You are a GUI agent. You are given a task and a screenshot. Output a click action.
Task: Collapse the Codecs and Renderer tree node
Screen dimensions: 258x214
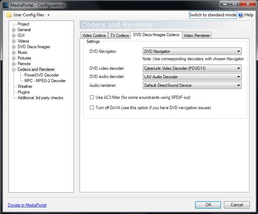(14, 69)
